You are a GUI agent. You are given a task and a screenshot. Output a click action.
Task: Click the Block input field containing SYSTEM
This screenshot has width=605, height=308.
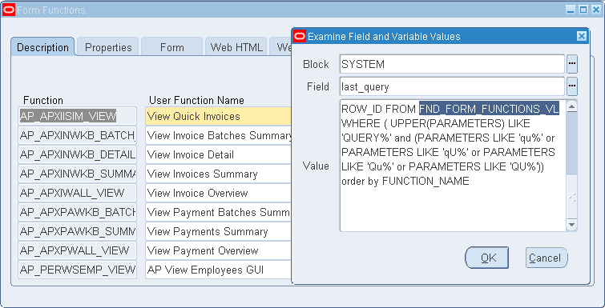pyautogui.click(x=452, y=64)
